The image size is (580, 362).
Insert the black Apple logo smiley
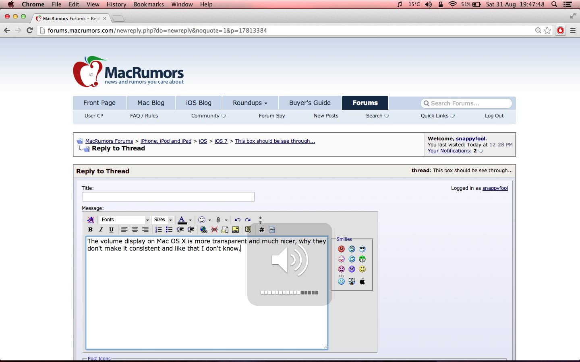point(362,281)
